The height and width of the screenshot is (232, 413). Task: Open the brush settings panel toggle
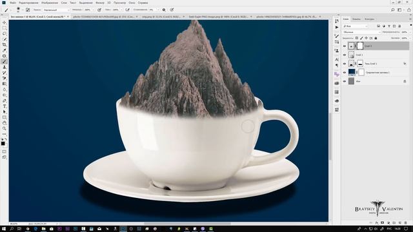pyautogui.click(x=28, y=10)
